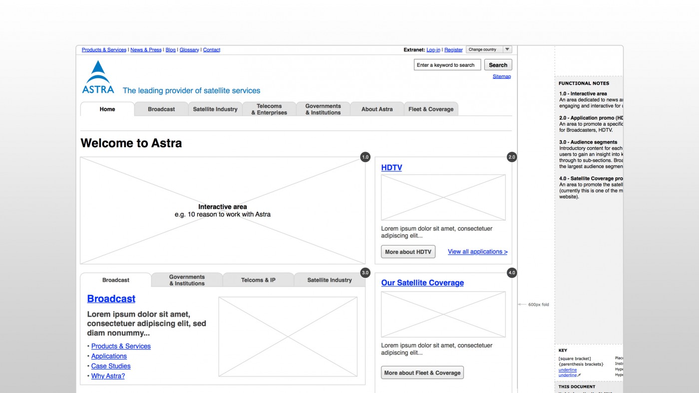Switch to the About Astra tab
Viewport: 699px width, 393px height.
point(377,109)
